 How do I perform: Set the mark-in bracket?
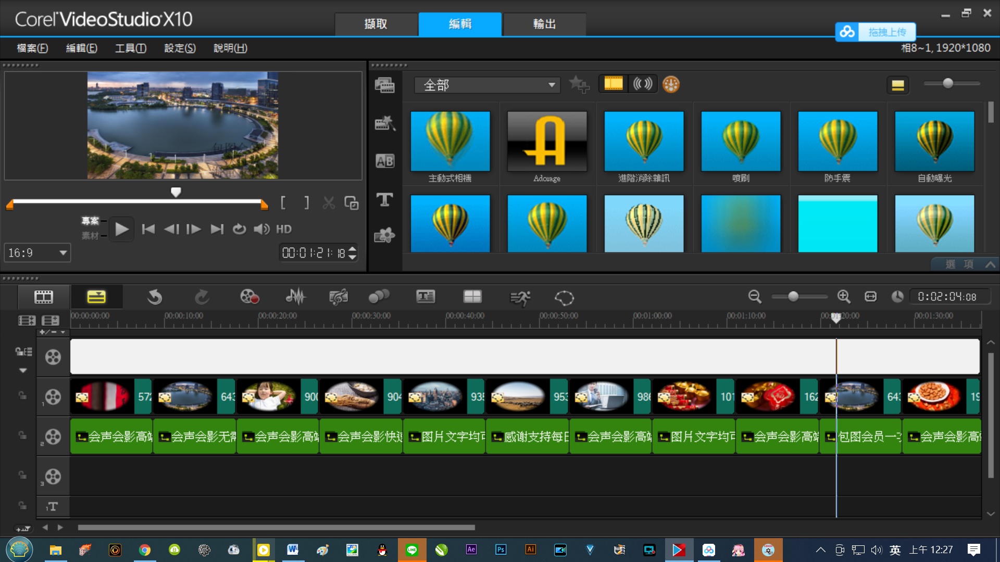(283, 202)
